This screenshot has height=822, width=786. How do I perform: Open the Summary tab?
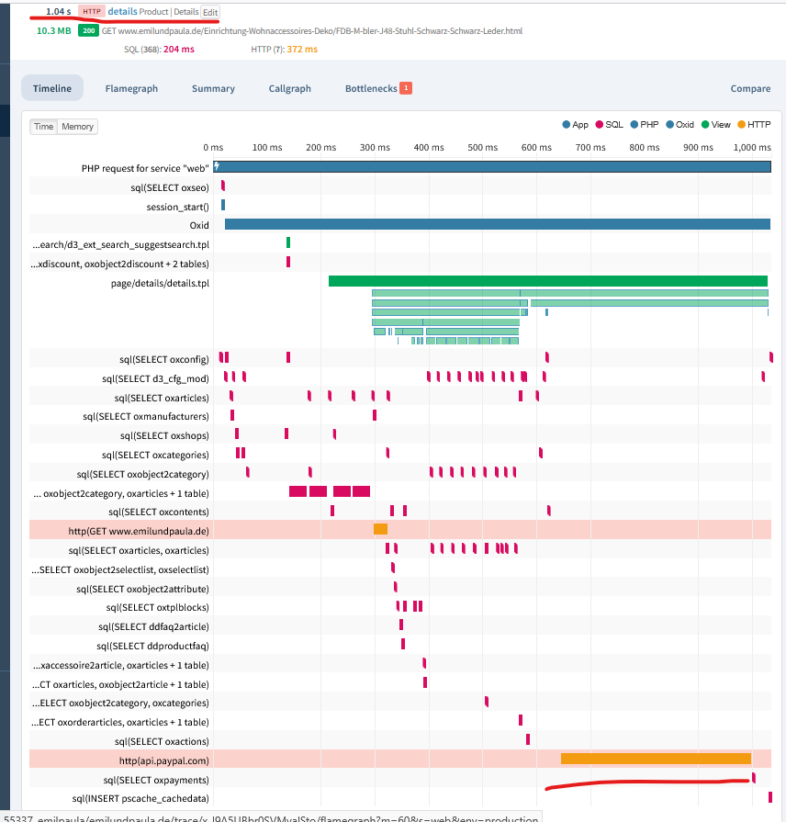(213, 88)
